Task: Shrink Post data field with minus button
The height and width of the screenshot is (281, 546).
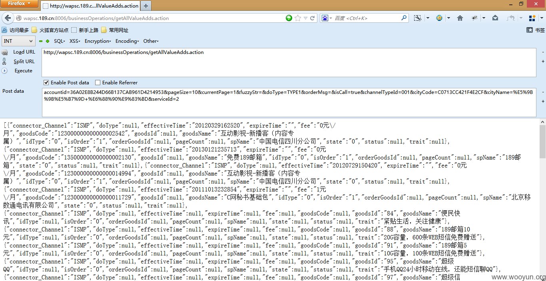Action: (543, 92)
